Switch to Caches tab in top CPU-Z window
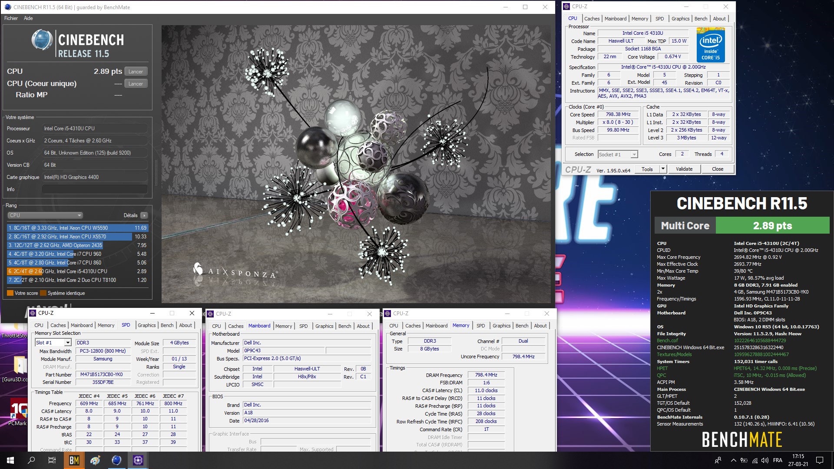 point(592,19)
